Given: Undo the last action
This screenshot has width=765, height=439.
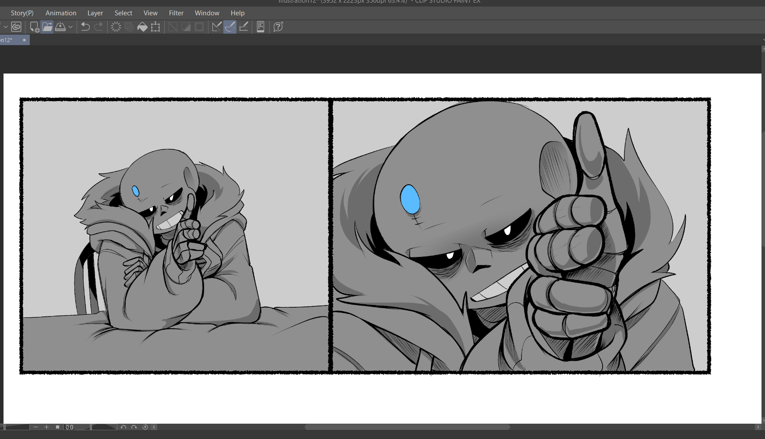Looking at the screenshot, I should (85, 27).
